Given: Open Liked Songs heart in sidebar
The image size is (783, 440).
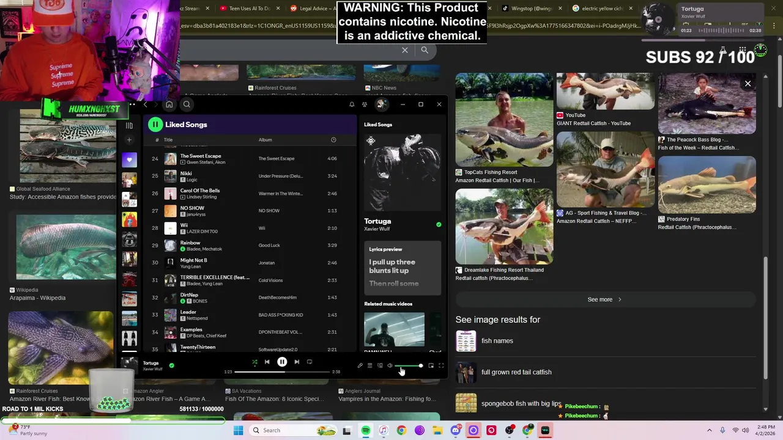Looking at the screenshot, I should coord(129,160).
